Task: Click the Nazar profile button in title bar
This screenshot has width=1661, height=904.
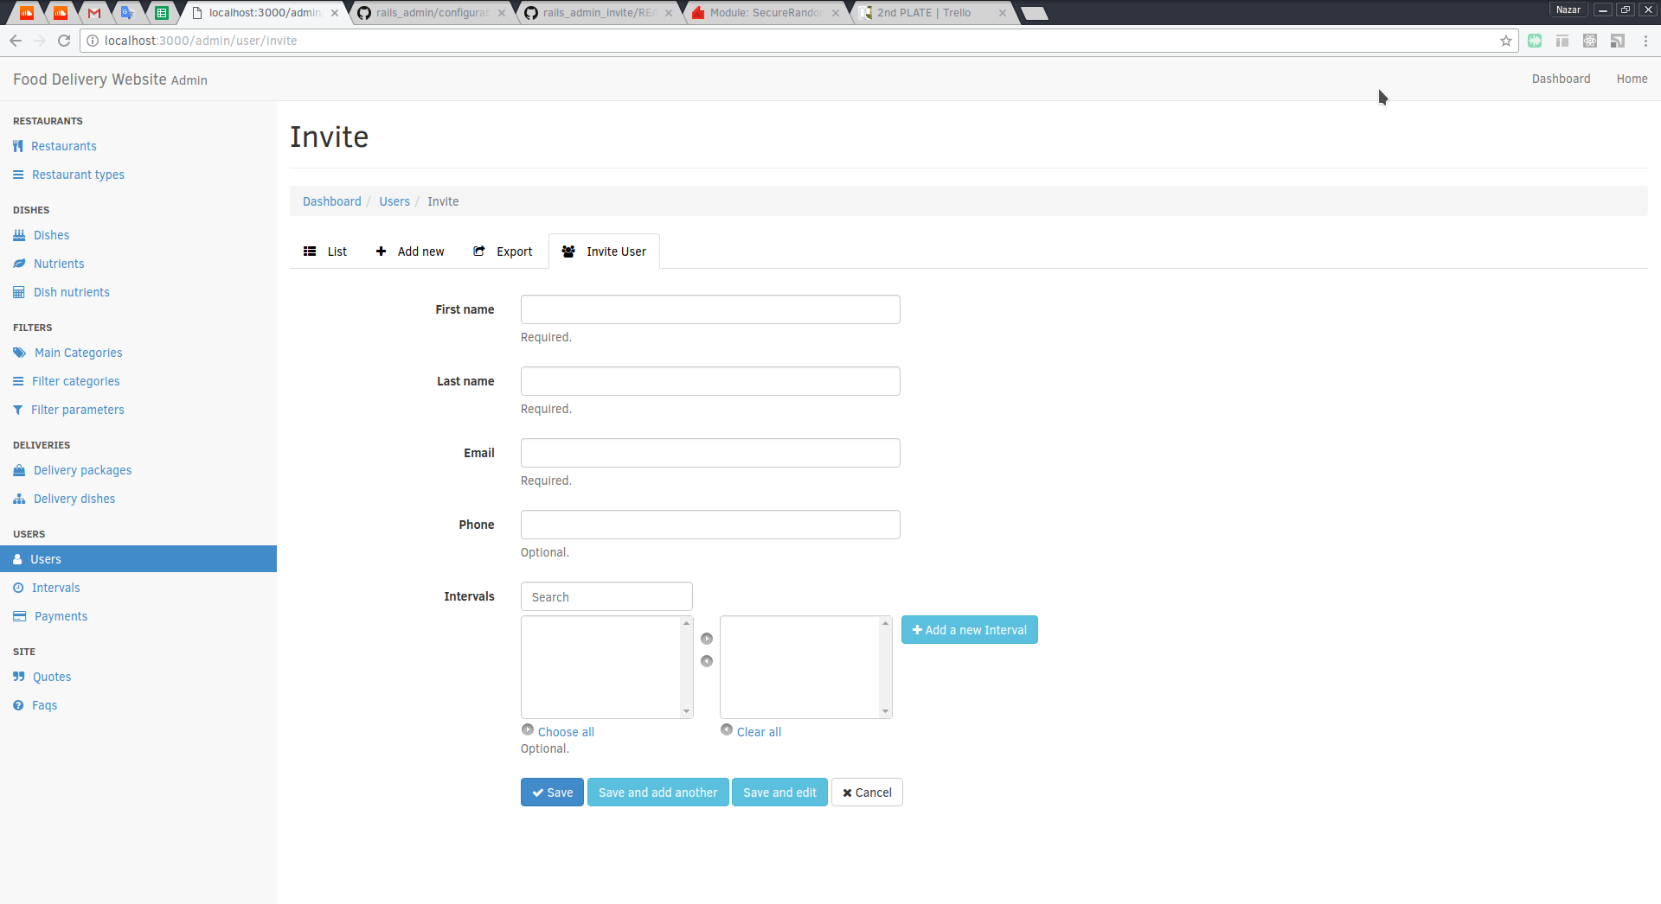Action: tap(1568, 10)
